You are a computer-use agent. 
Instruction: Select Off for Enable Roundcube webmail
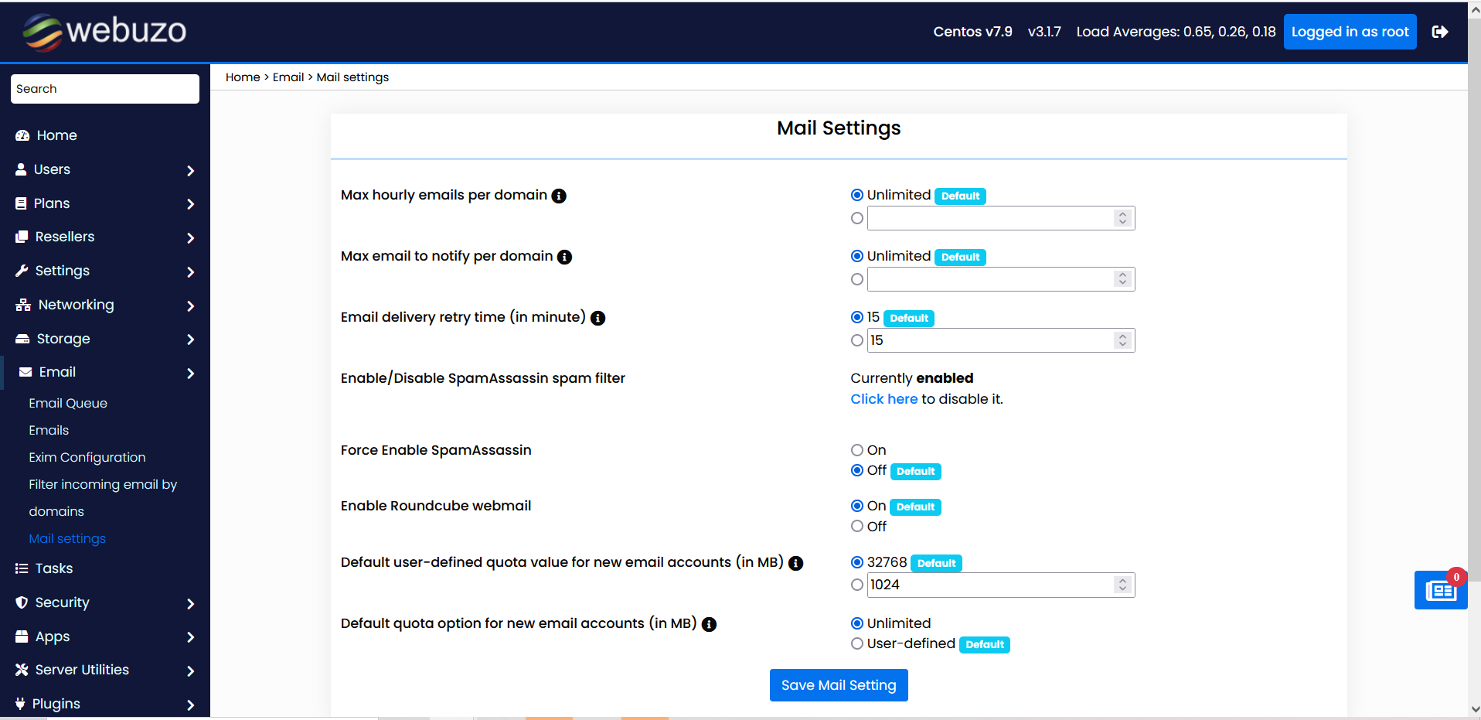pos(857,526)
